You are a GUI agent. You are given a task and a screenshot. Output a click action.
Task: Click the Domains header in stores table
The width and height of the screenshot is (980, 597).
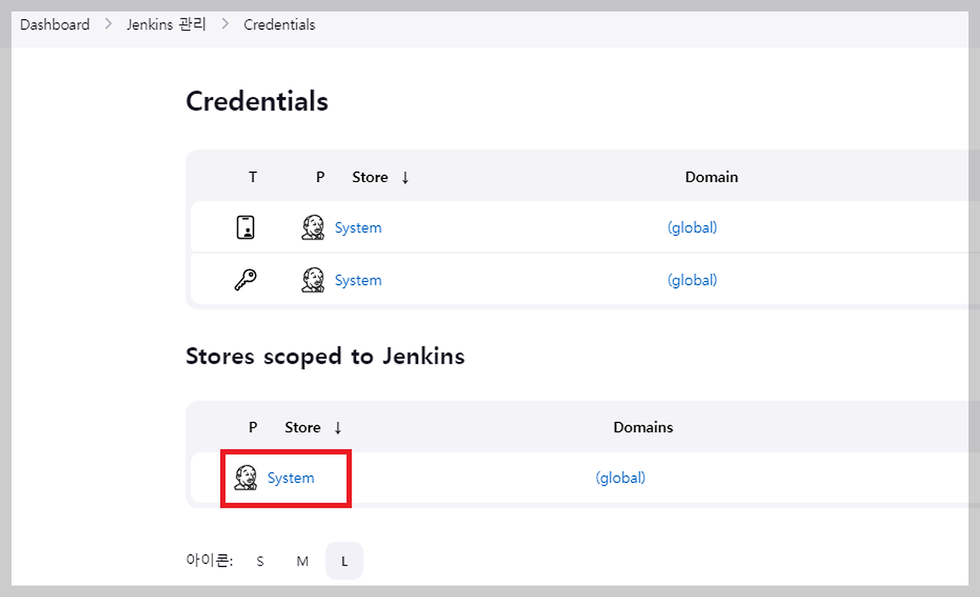point(642,427)
